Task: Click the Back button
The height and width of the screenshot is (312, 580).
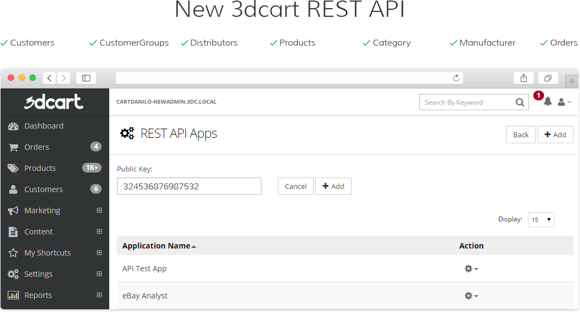Action: [x=520, y=135]
